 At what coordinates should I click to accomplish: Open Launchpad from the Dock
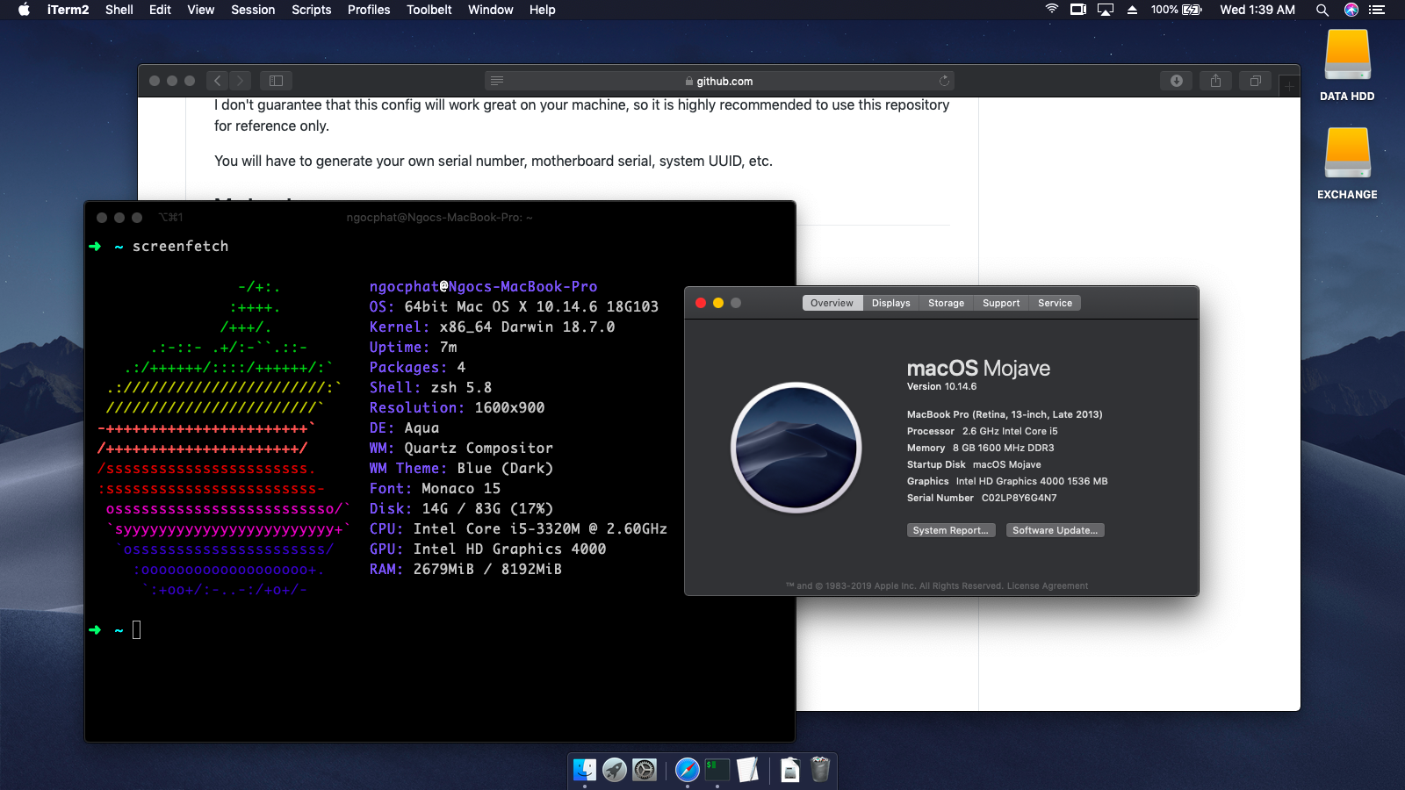tap(613, 770)
